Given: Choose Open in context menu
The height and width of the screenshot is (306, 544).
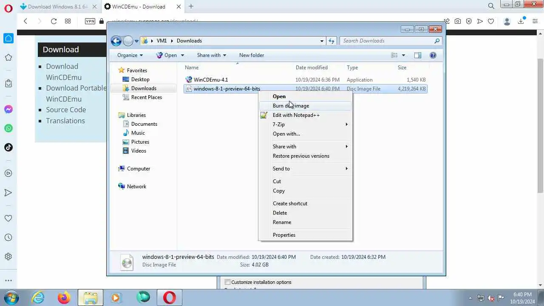Looking at the screenshot, I should [305, 96].
